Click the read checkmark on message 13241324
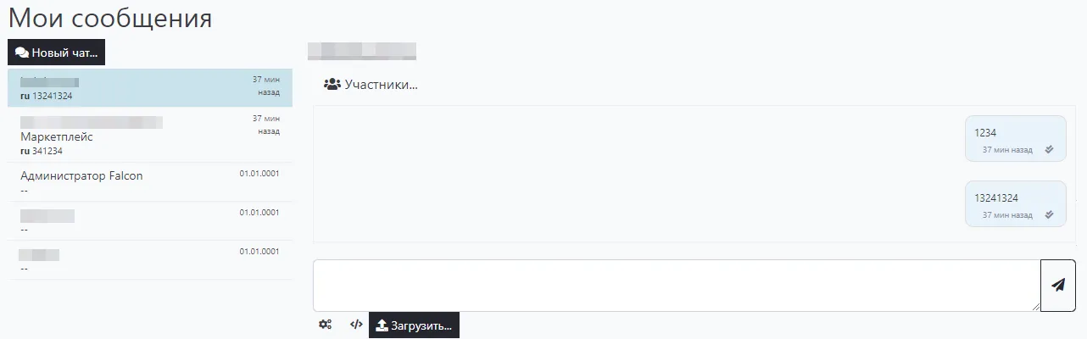The width and height of the screenshot is (1087, 339). coord(1049,214)
